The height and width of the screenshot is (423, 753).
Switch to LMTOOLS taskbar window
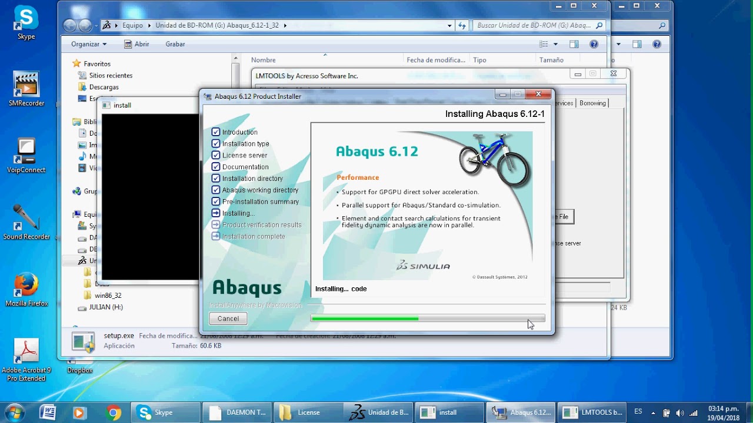592,412
